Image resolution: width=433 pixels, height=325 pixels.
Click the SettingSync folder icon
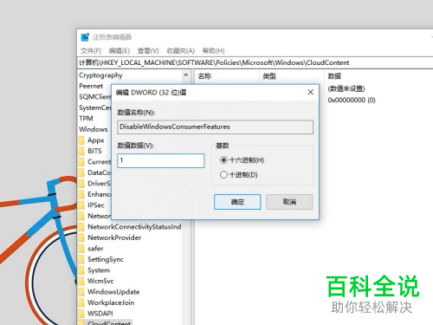(81, 259)
